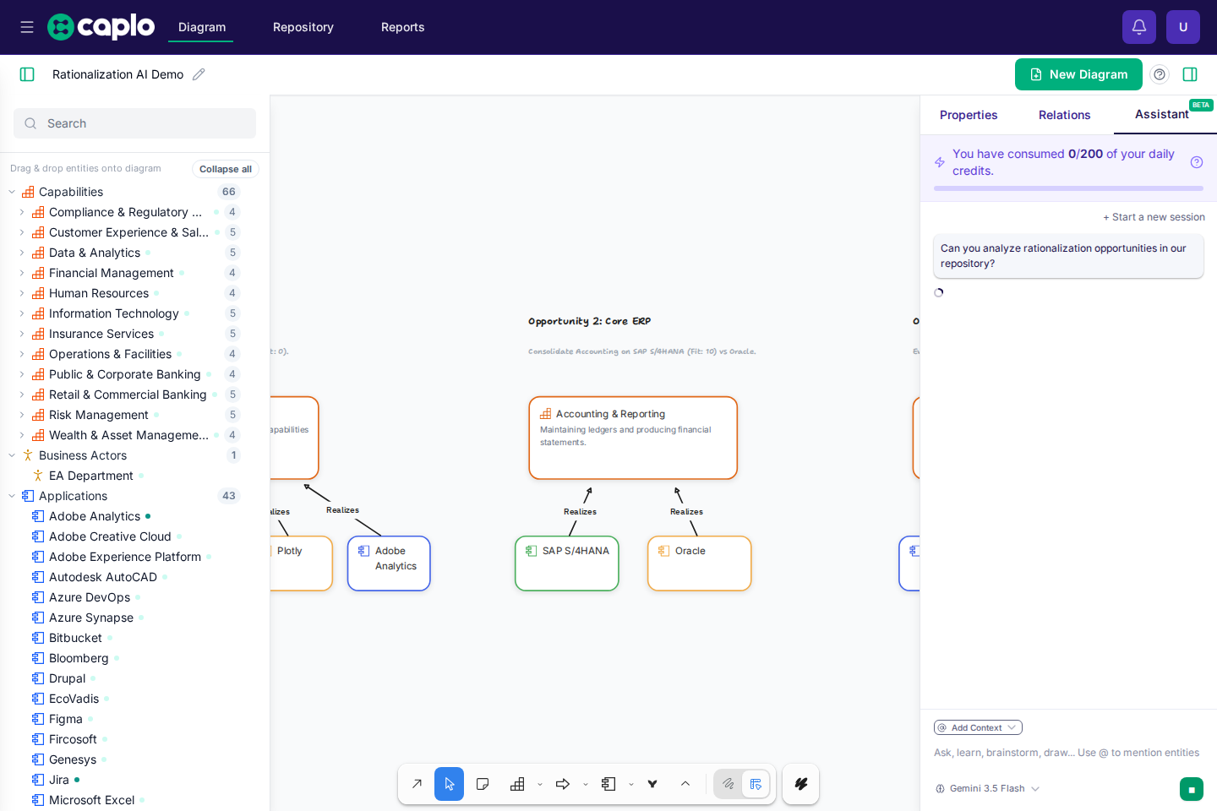Choose the application component tool
1217x811 pixels.
tap(608, 784)
